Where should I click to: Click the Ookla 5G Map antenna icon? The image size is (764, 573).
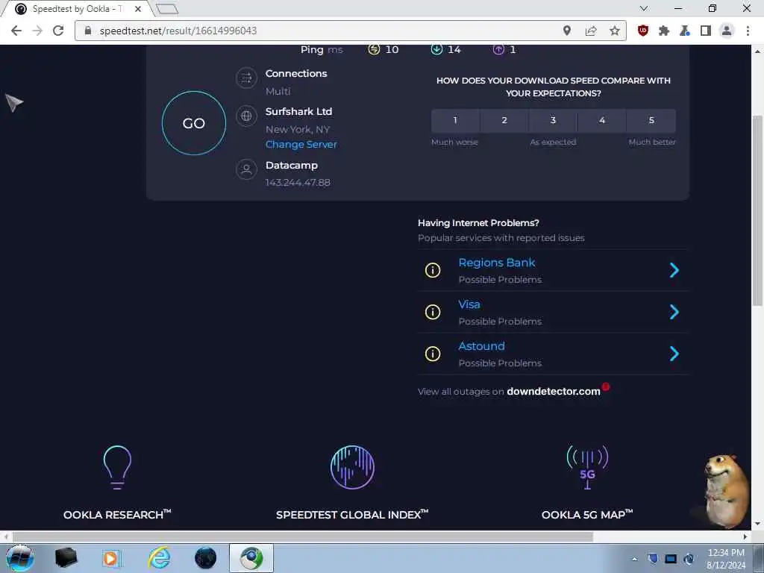(587, 467)
